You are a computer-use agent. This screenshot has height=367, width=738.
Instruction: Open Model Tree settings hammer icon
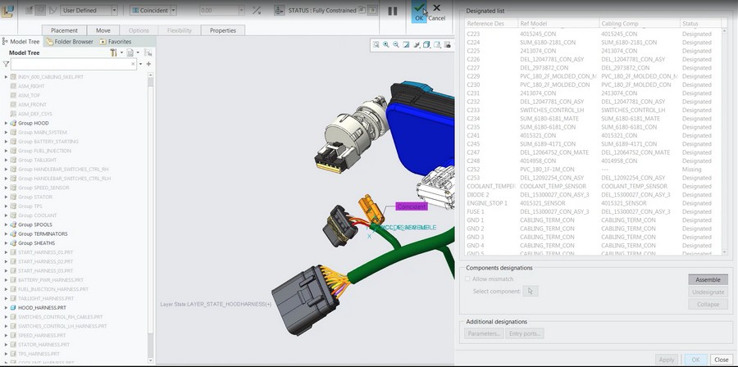[x=113, y=52]
